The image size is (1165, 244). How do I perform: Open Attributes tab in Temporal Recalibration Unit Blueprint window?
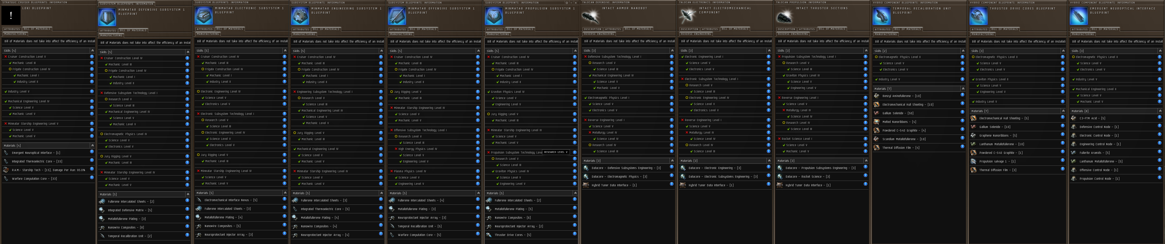pyautogui.click(x=882, y=29)
